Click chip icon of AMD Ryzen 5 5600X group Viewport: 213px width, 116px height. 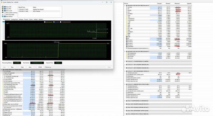click(3, 70)
